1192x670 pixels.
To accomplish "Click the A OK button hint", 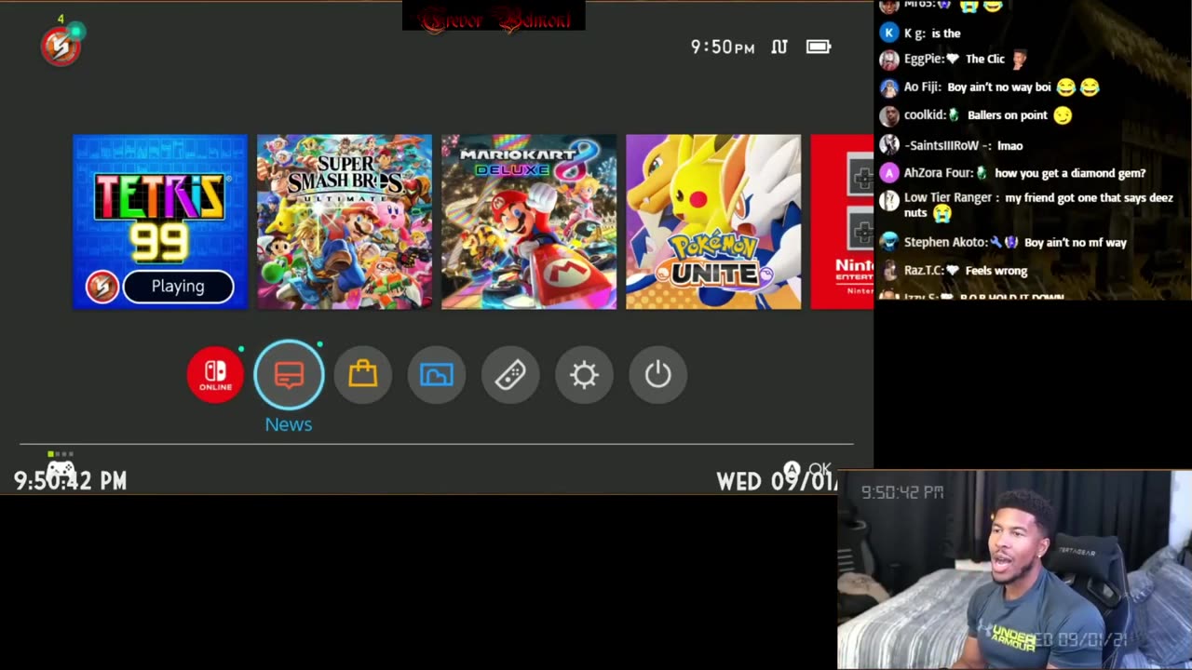I will pyautogui.click(x=806, y=470).
